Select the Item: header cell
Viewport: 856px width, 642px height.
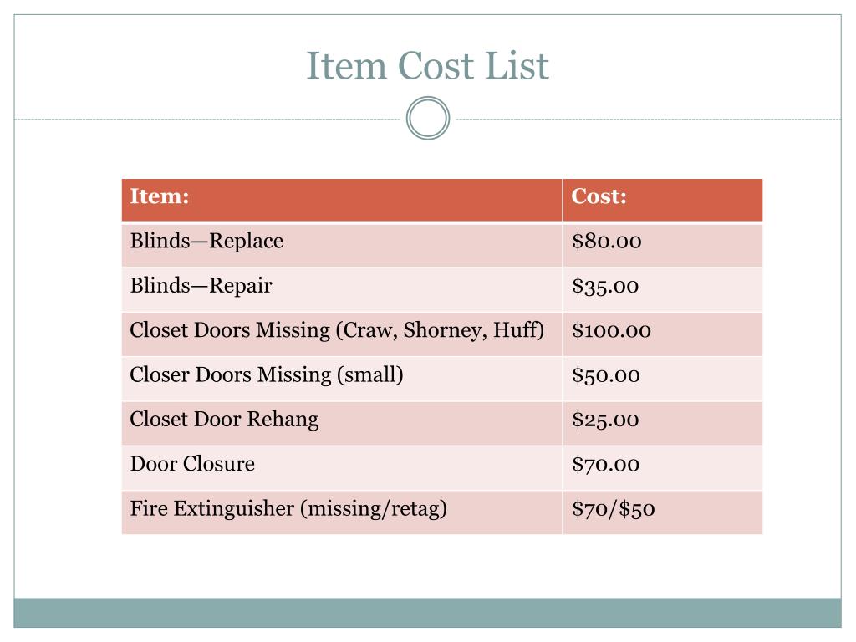tap(342, 200)
